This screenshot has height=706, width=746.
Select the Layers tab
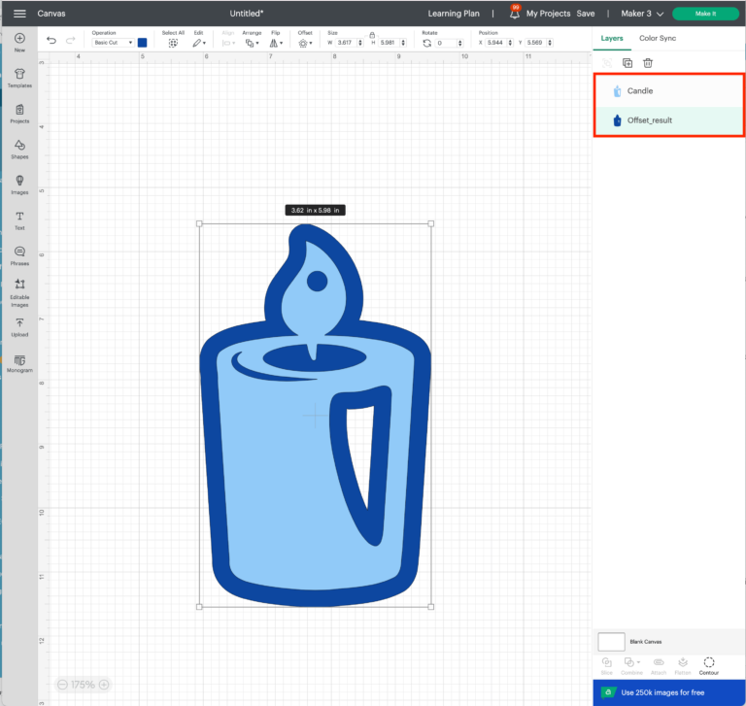click(x=611, y=38)
